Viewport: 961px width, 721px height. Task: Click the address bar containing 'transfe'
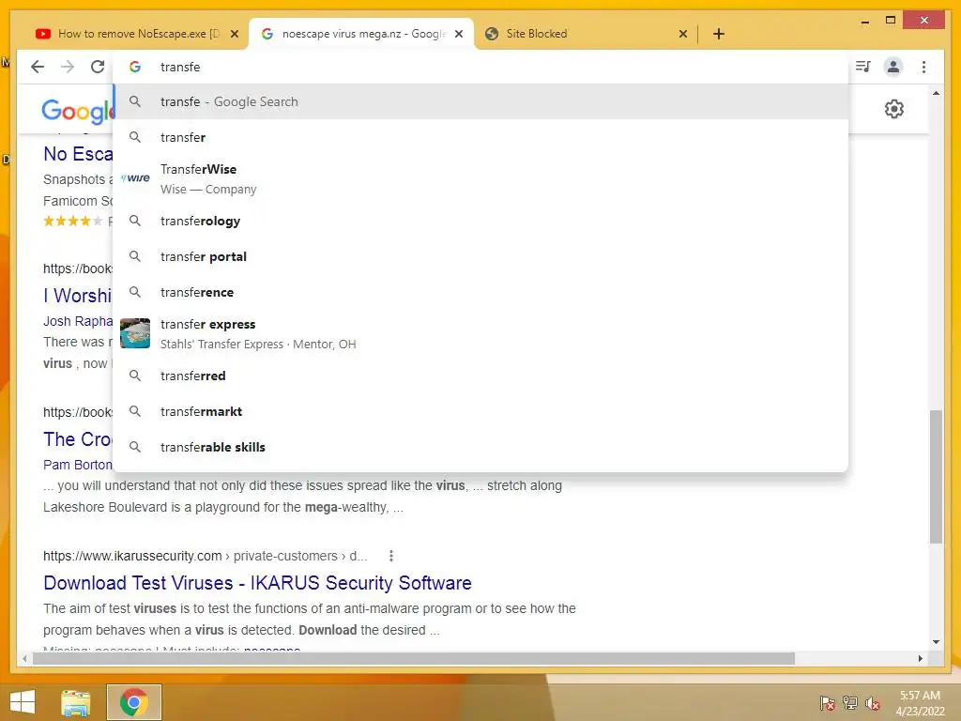[481, 67]
